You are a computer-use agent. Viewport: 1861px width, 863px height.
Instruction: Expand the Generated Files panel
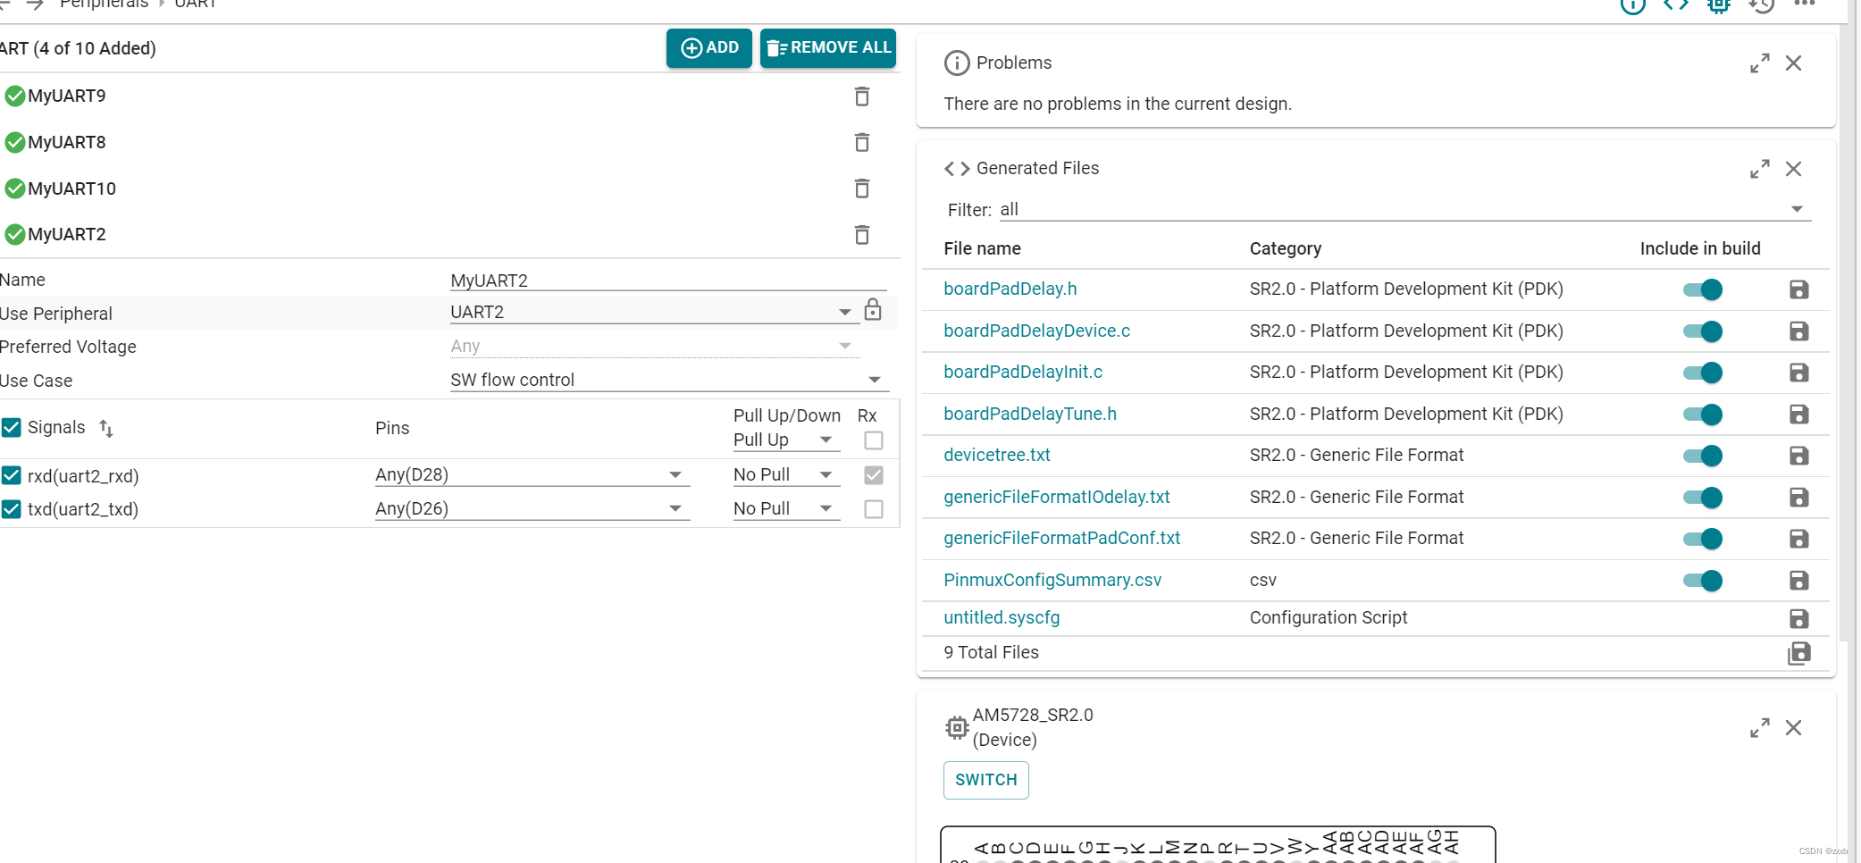(x=1759, y=169)
